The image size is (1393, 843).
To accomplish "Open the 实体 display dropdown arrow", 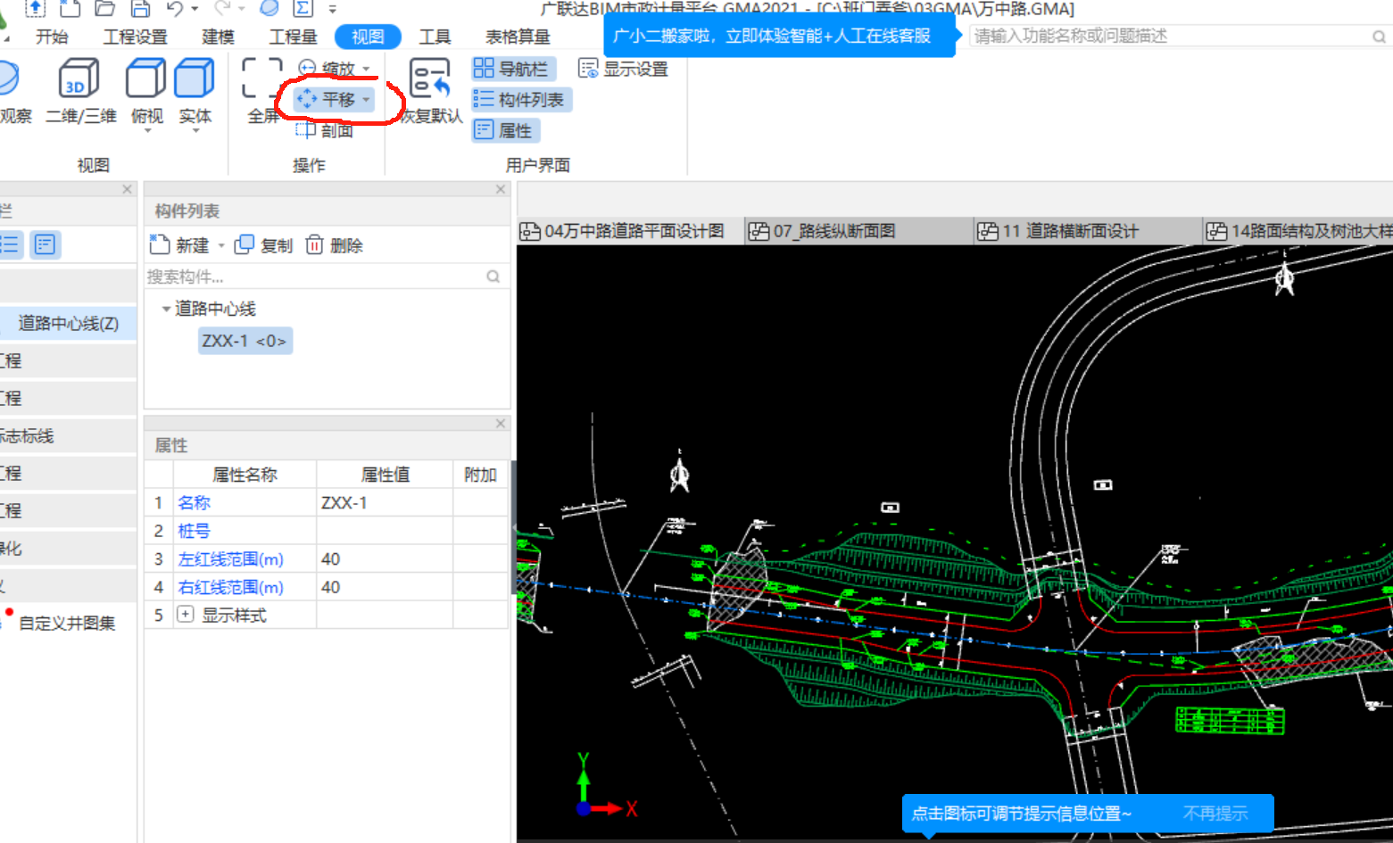I will [195, 131].
